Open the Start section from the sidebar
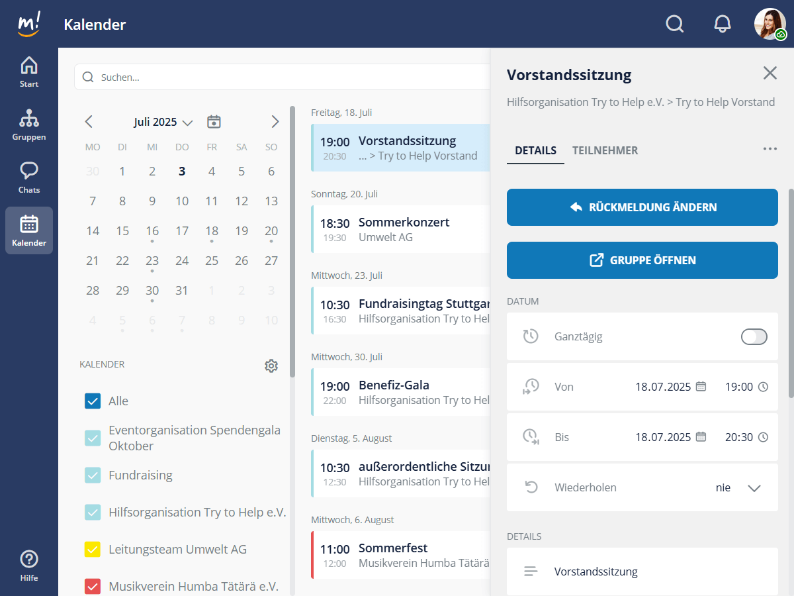The height and width of the screenshot is (596, 794). pos(28,72)
